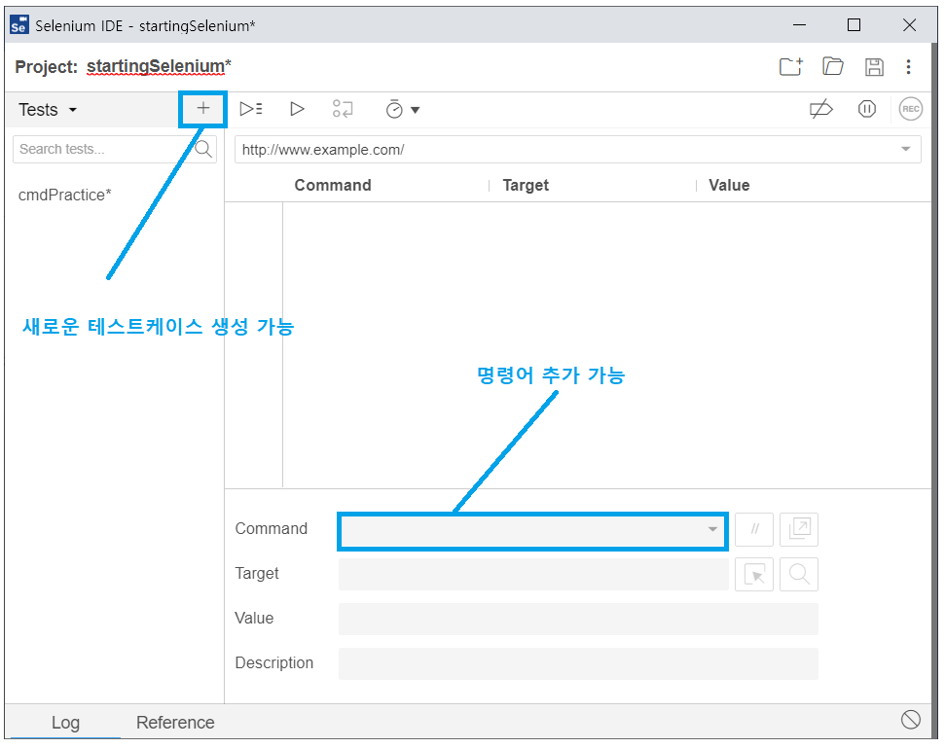Viewport: 945px width, 748px height.
Task: Find the target in the page
Action: (x=799, y=575)
